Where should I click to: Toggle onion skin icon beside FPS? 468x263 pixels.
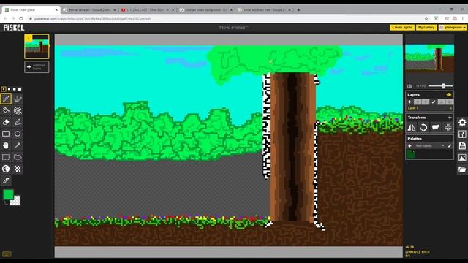[x=409, y=86]
